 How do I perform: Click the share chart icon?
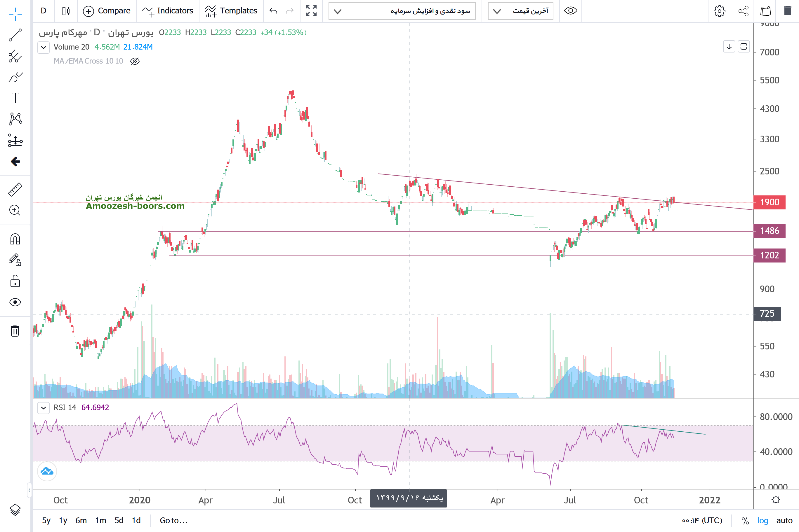[743, 11]
